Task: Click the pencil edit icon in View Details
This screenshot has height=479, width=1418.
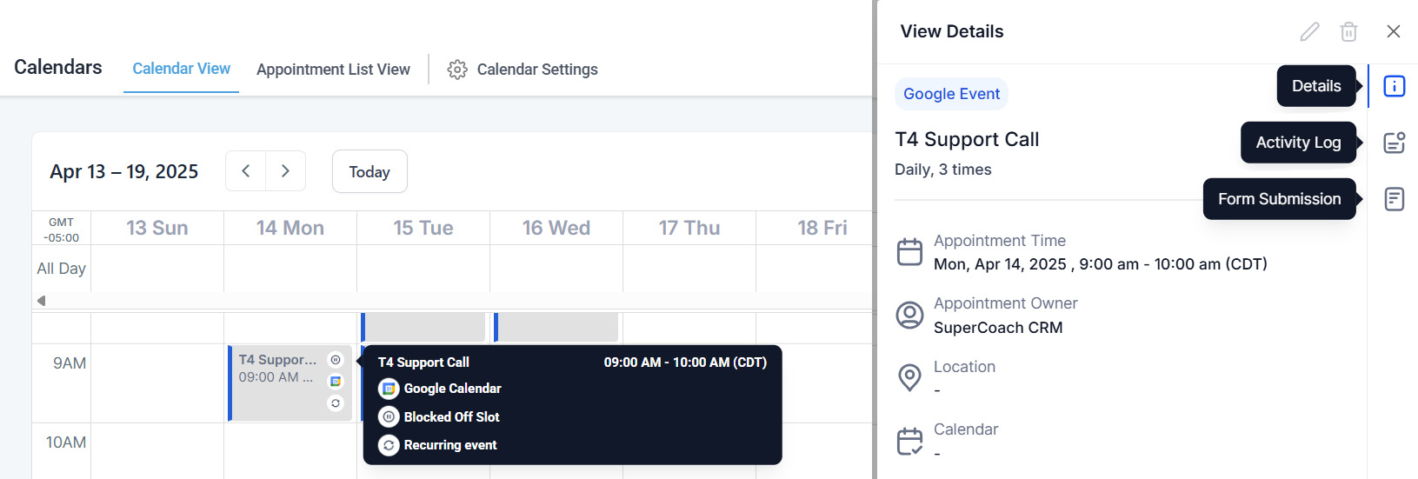Action: (1309, 32)
